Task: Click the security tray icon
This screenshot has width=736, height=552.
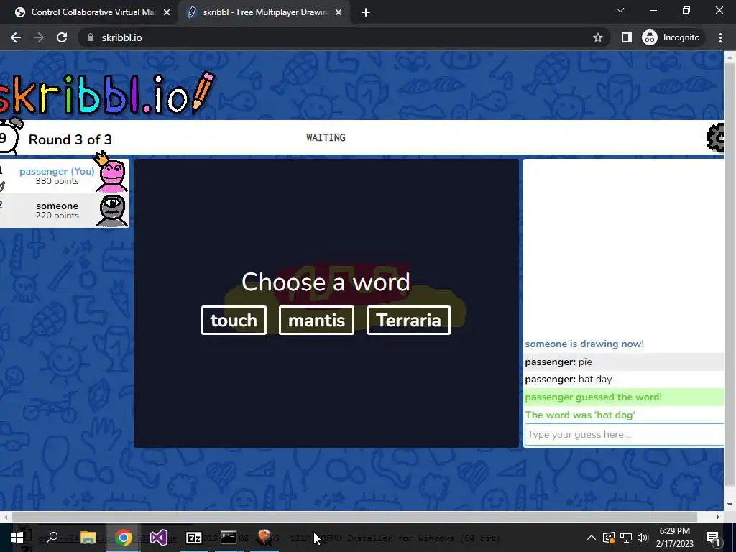Action: (608, 538)
